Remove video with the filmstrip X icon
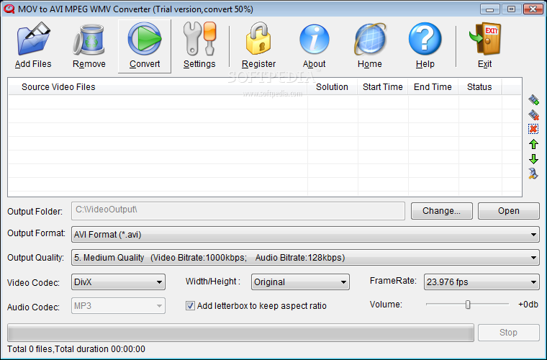 coord(533,114)
